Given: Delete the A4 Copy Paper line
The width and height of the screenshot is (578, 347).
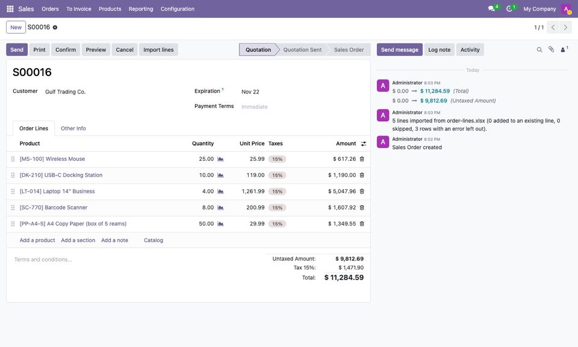Looking at the screenshot, I should [x=362, y=224].
